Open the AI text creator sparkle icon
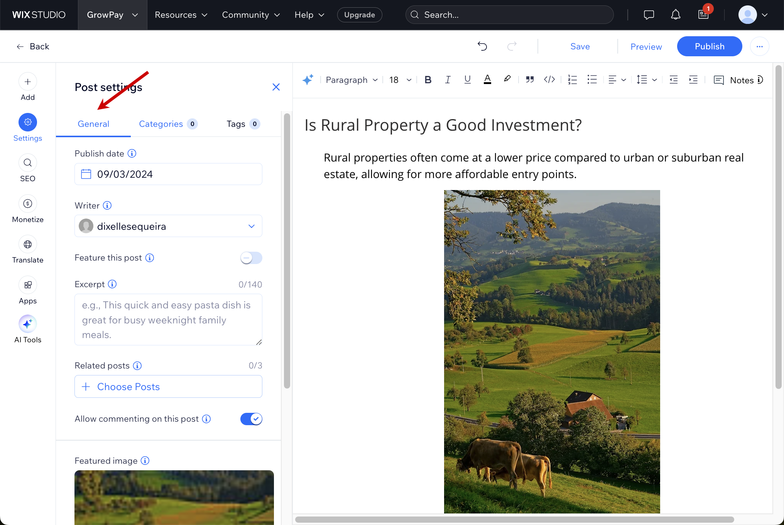784x525 pixels. [x=308, y=80]
